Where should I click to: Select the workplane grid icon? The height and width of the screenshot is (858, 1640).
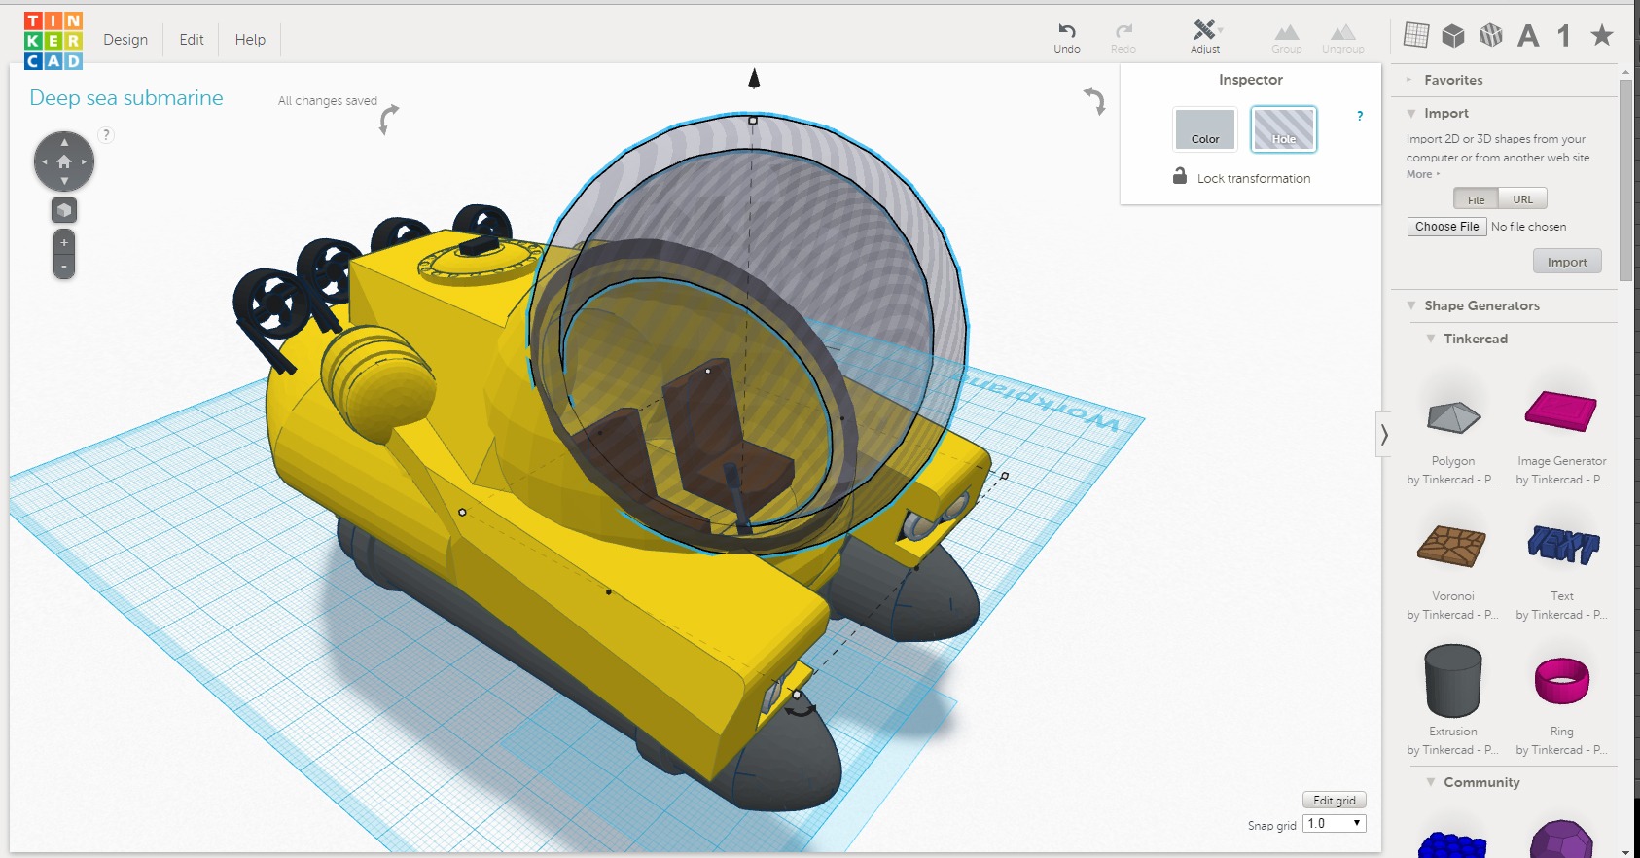(1416, 35)
